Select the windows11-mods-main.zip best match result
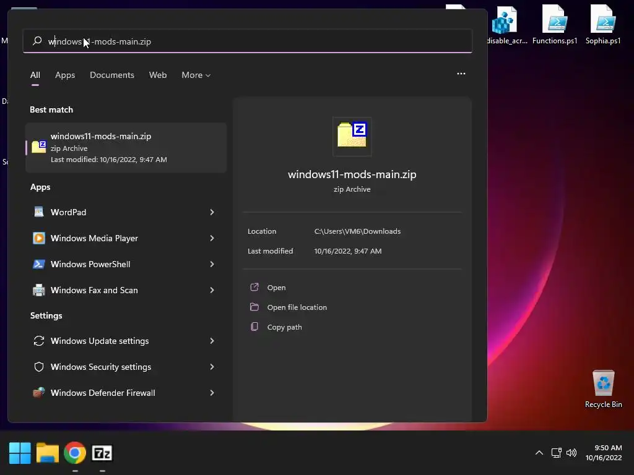 coord(126,148)
